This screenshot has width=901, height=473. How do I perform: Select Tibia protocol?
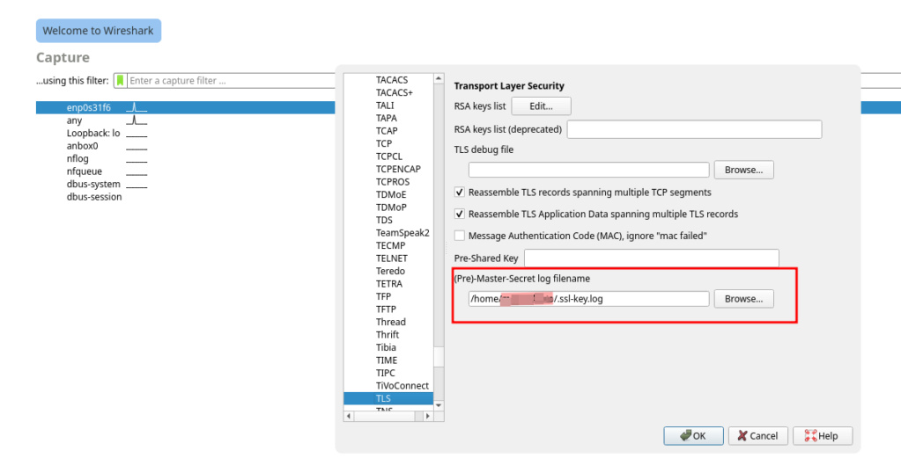(386, 347)
